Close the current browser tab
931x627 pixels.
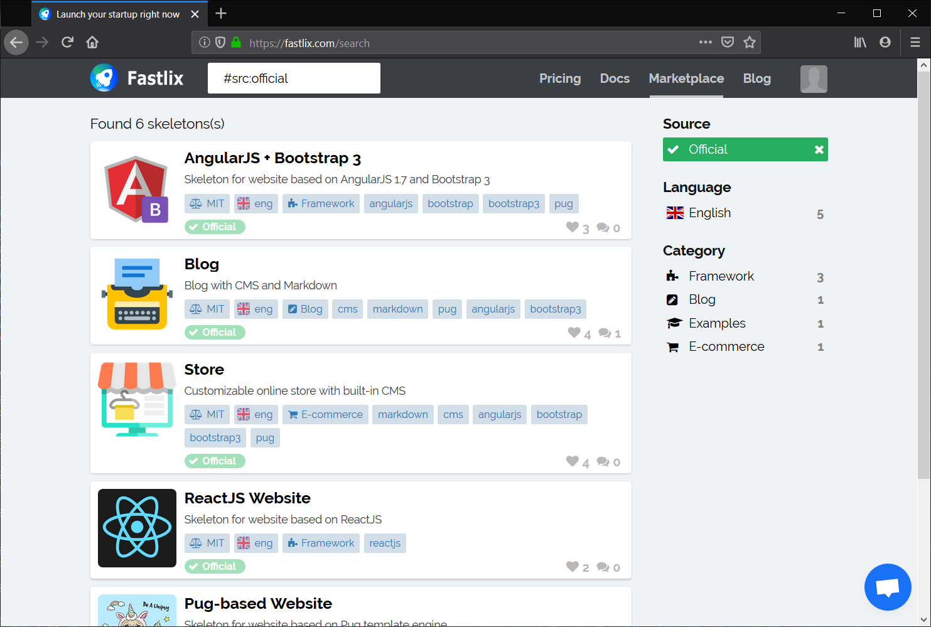(x=195, y=14)
